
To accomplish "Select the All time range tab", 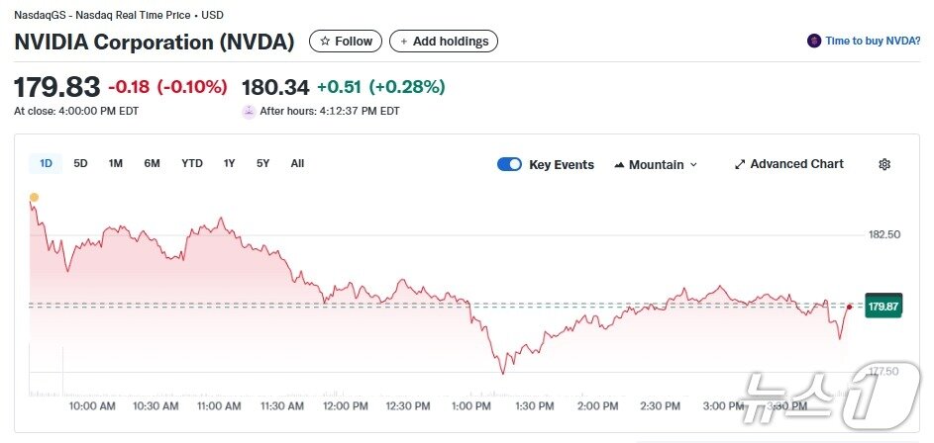I will (297, 163).
